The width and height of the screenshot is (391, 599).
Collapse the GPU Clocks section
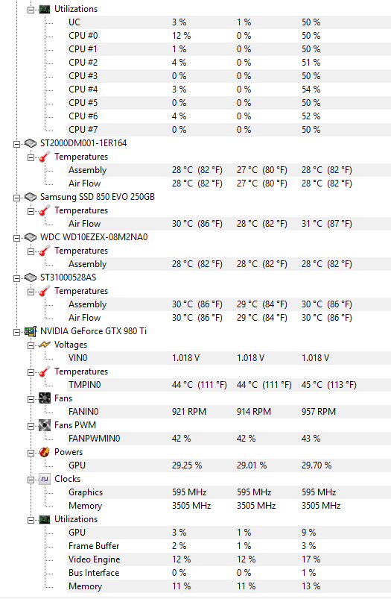click(x=31, y=480)
